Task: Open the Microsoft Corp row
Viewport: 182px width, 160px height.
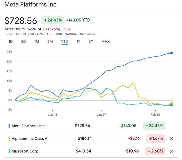Action: tap(25, 151)
